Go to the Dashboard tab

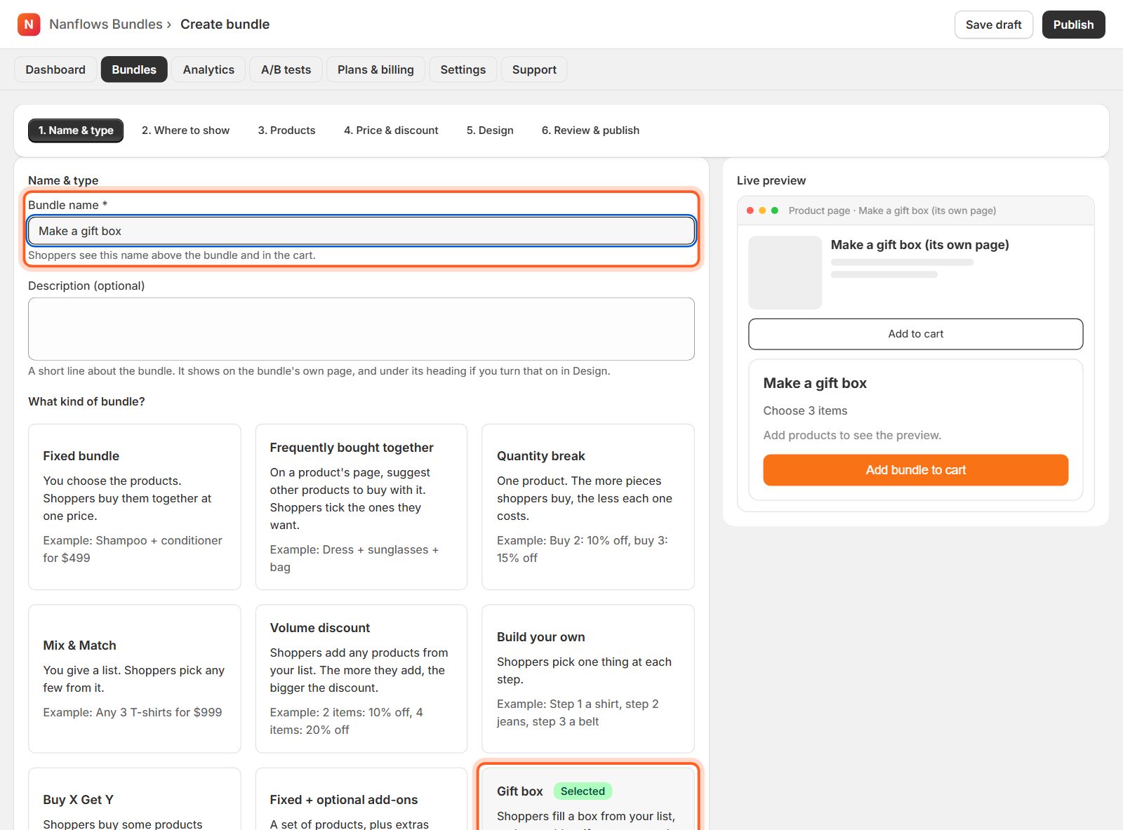click(55, 69)
